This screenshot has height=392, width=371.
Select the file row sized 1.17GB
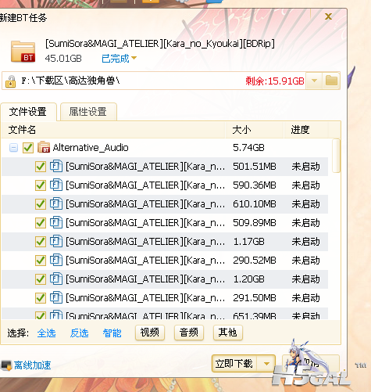pos(165,242)
